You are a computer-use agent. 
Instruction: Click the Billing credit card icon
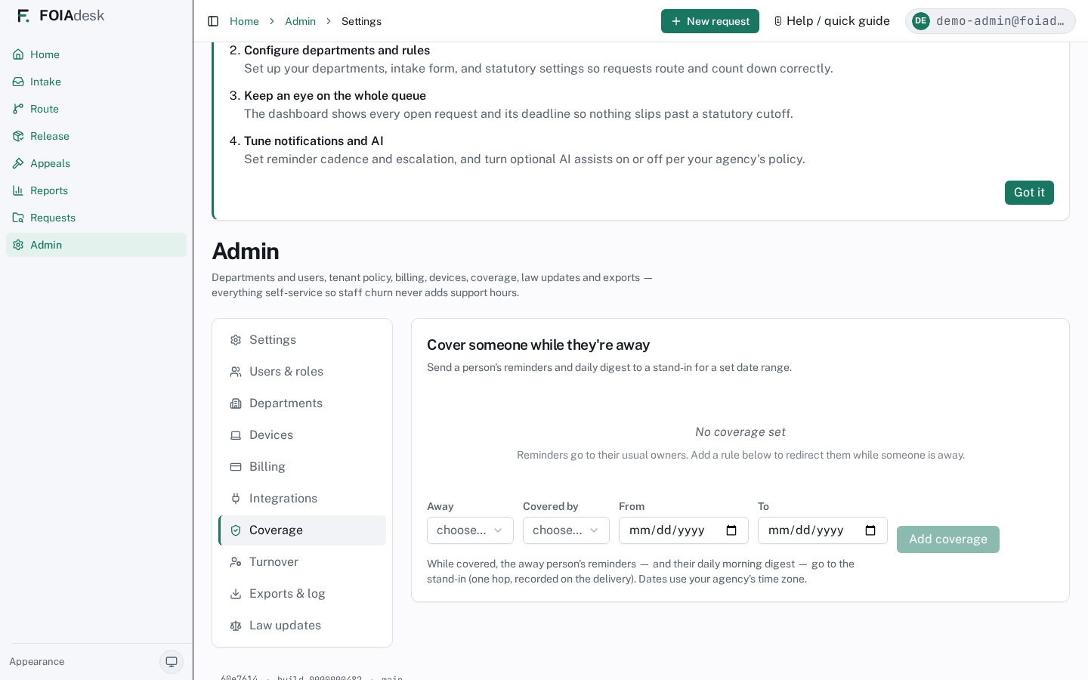pos(236,467)
